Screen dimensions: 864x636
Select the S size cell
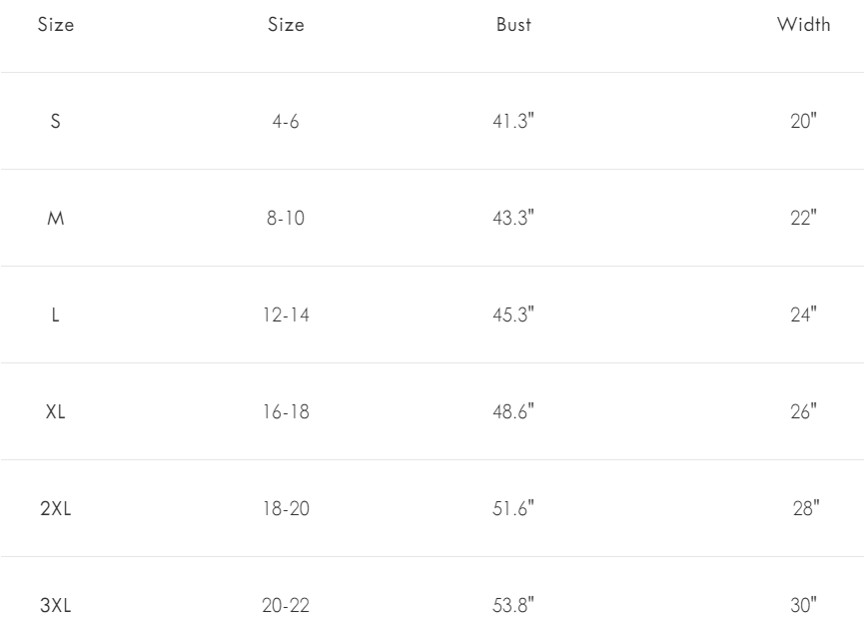(55, 121)
